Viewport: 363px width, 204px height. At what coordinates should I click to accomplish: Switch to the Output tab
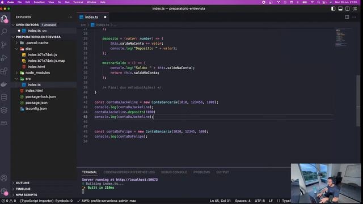(222, 172)
